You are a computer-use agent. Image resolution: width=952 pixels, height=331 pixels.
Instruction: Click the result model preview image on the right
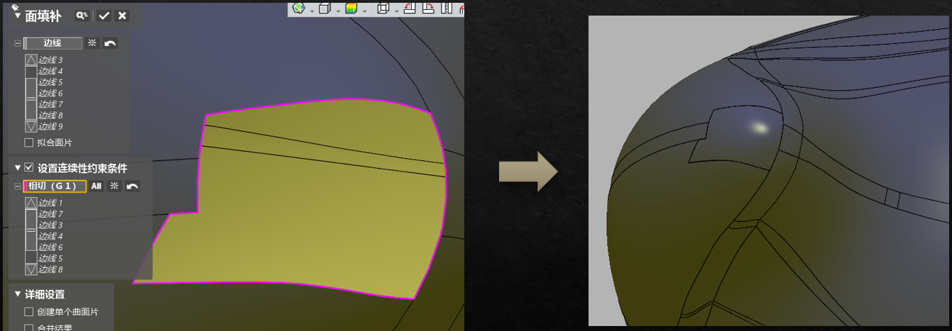[770, 171]
